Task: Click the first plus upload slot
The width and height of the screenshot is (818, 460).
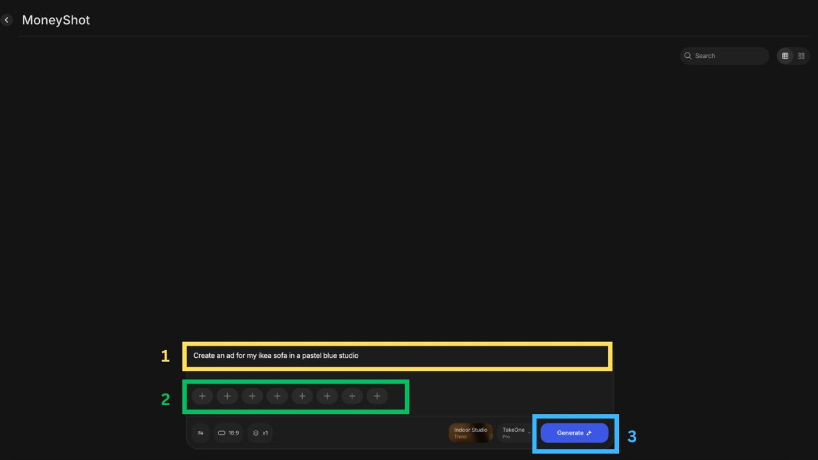Action: 202,396
